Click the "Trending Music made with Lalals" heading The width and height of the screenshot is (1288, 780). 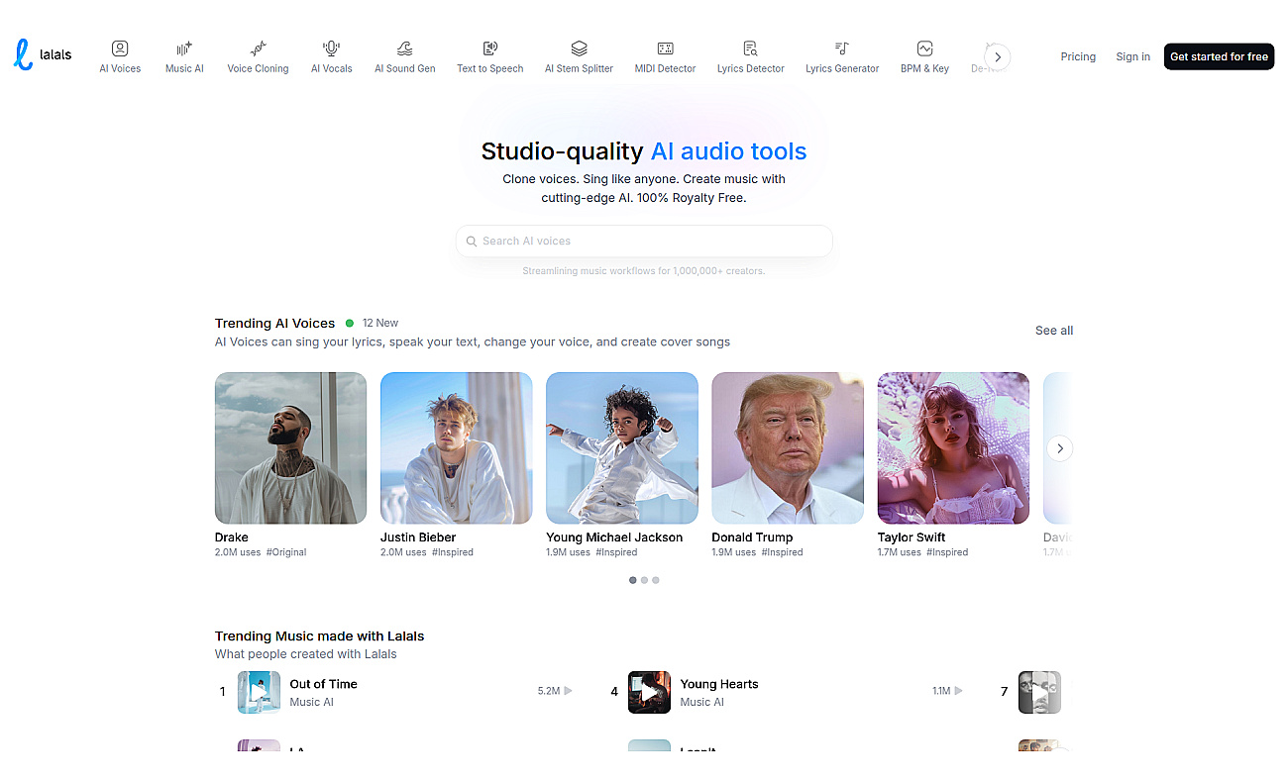pos(319,636)
